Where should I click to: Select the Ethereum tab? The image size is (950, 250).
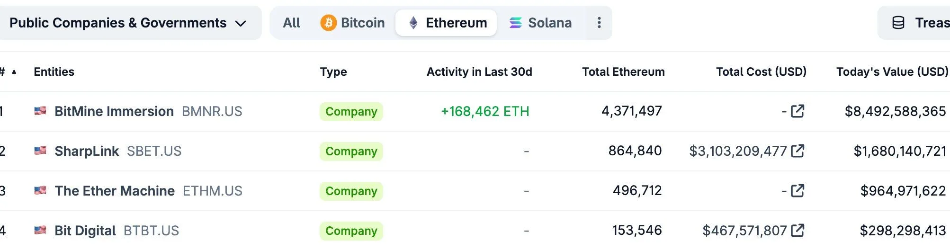447,23
